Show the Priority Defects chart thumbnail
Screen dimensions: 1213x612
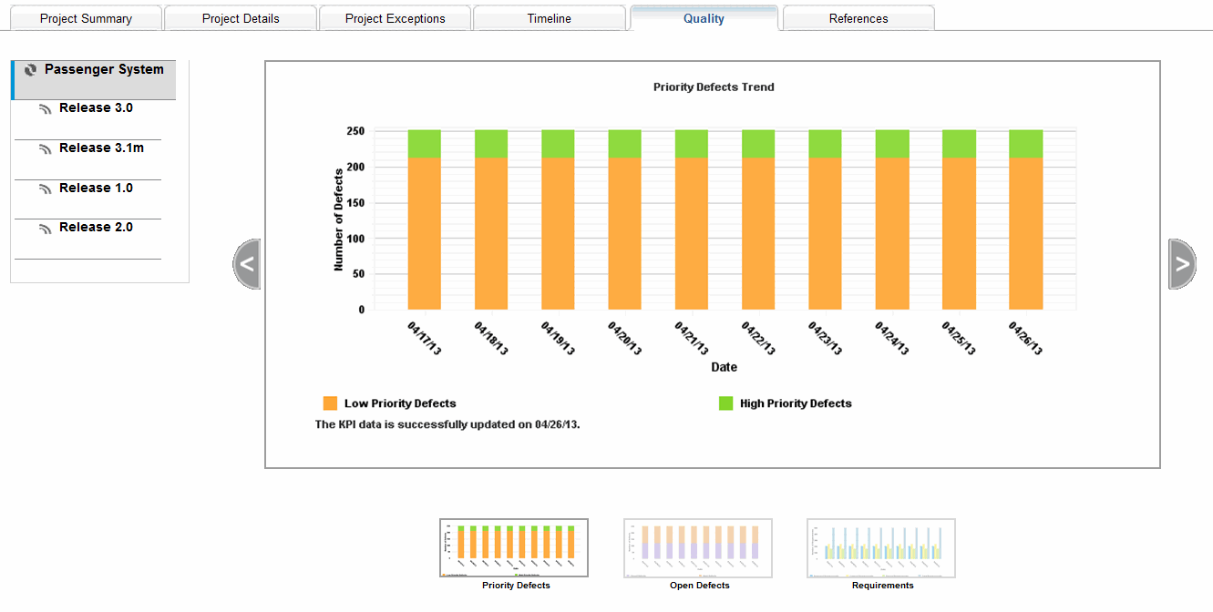(514, 548)
